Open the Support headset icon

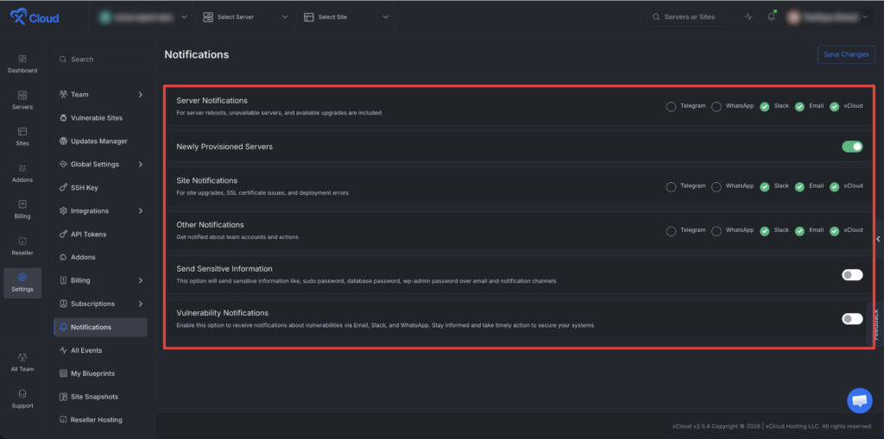point(22,394)
